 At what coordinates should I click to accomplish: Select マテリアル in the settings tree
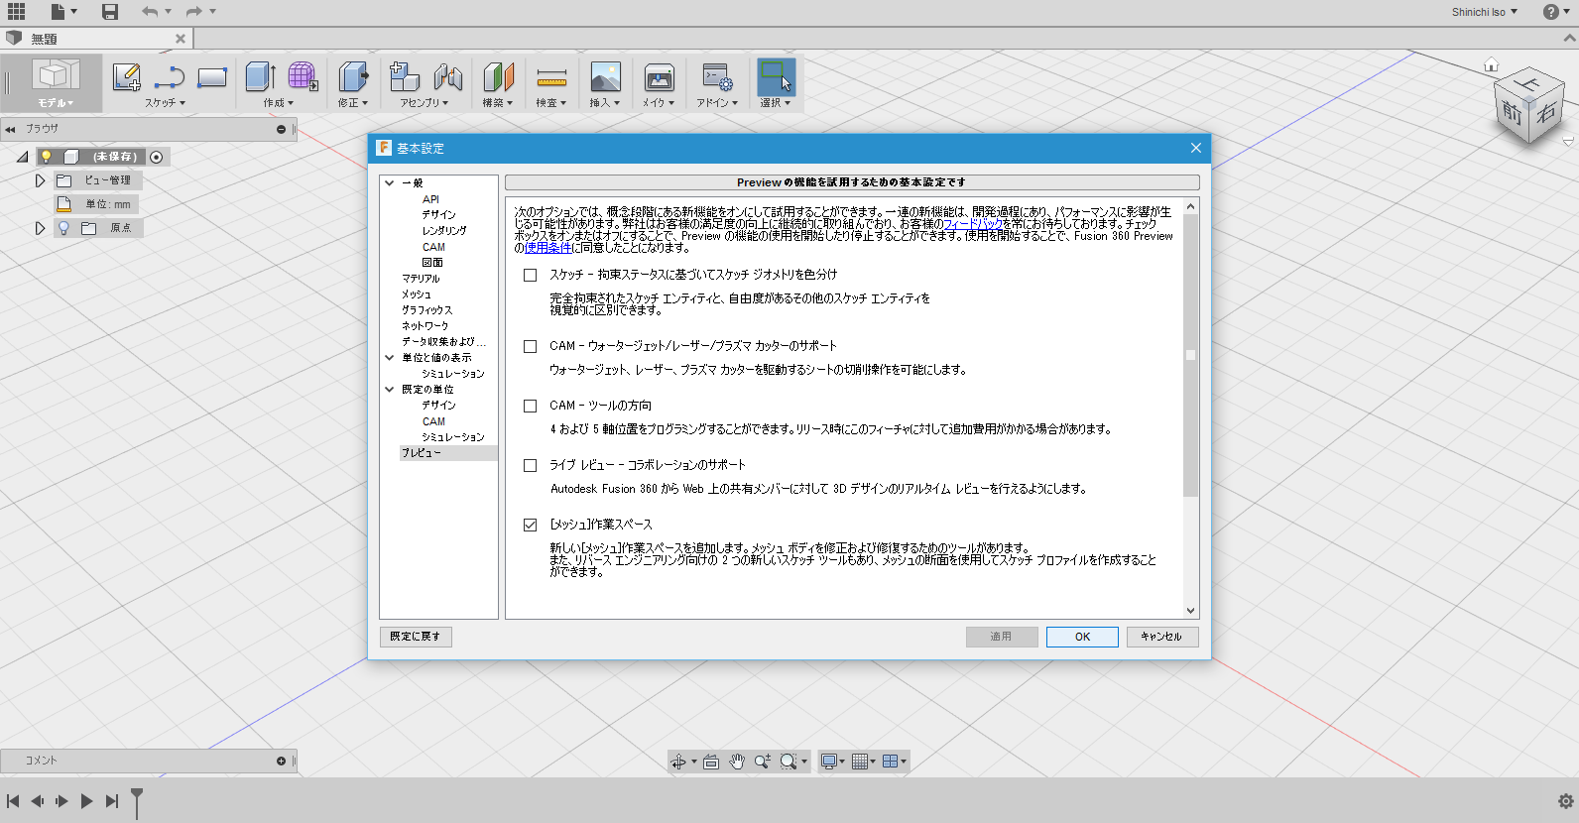(421, 279)
